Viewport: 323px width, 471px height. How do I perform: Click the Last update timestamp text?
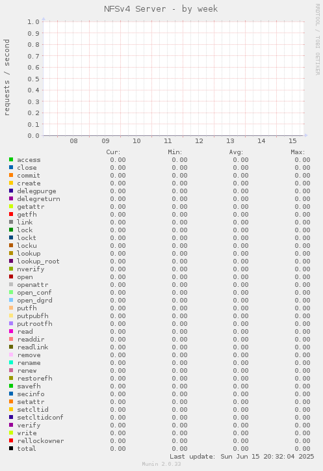click(242, 457)
